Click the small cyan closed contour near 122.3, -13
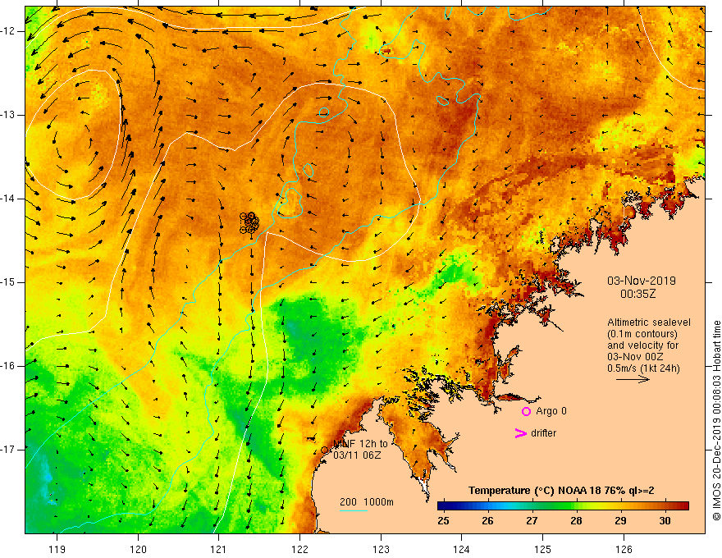The height and width of the screenshot is (558, 722). click(x=324, y=112)
